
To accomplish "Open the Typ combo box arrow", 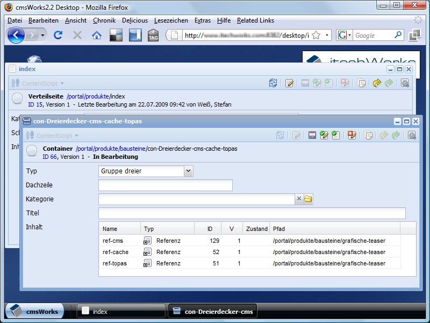I will (x=189, y=171).
